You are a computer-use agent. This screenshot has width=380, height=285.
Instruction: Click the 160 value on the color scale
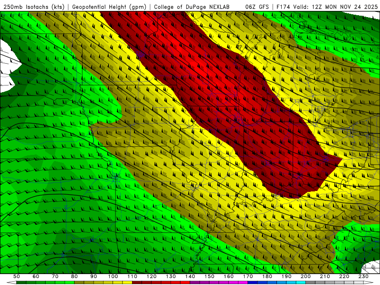click(228, 276)
